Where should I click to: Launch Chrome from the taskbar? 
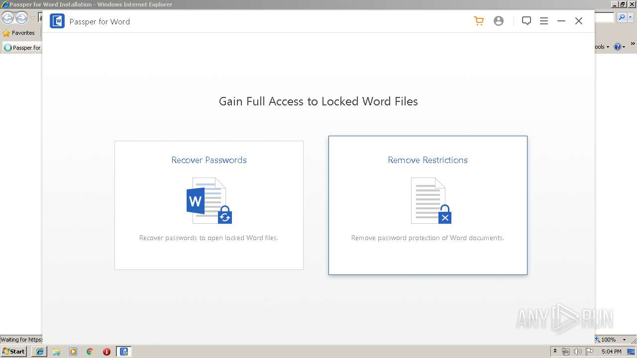click(90, 352)
